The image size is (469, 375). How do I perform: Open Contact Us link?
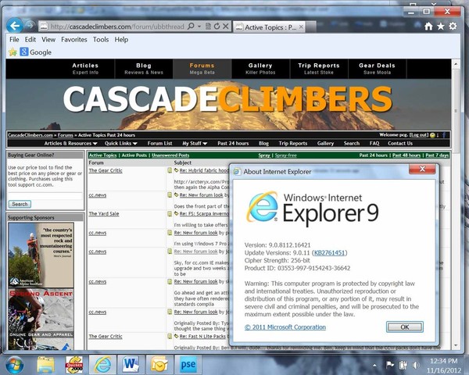pos(400,143)
